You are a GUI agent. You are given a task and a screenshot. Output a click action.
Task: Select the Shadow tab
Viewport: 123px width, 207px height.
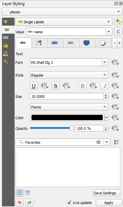103,43
